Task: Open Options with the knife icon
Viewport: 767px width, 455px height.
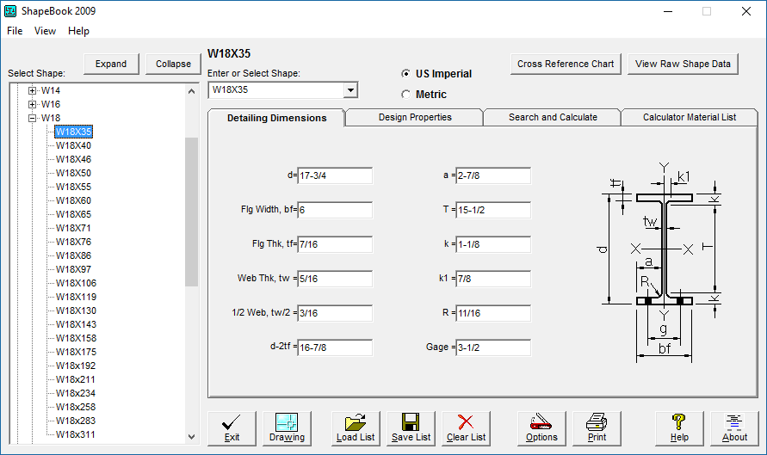Action: coord(541,428)
